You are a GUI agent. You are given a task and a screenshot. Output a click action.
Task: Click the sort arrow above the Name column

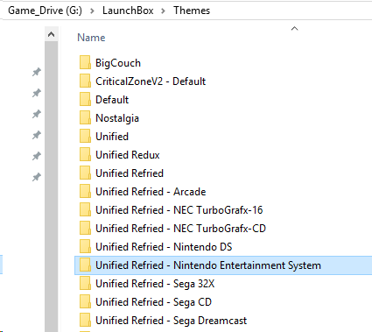pyautogui.click(x=295, y=28)
